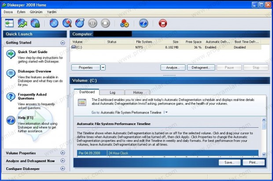The image size is (273, 181).
Task: Select the C: drive icon in volume list
Action: click(74, 47)
